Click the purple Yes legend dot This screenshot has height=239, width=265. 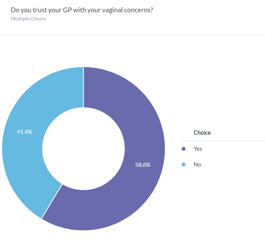184,149
